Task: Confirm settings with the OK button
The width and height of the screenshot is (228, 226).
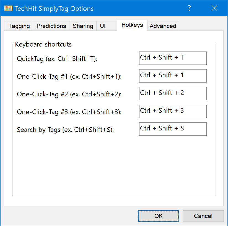Action: tap(159, 216)
